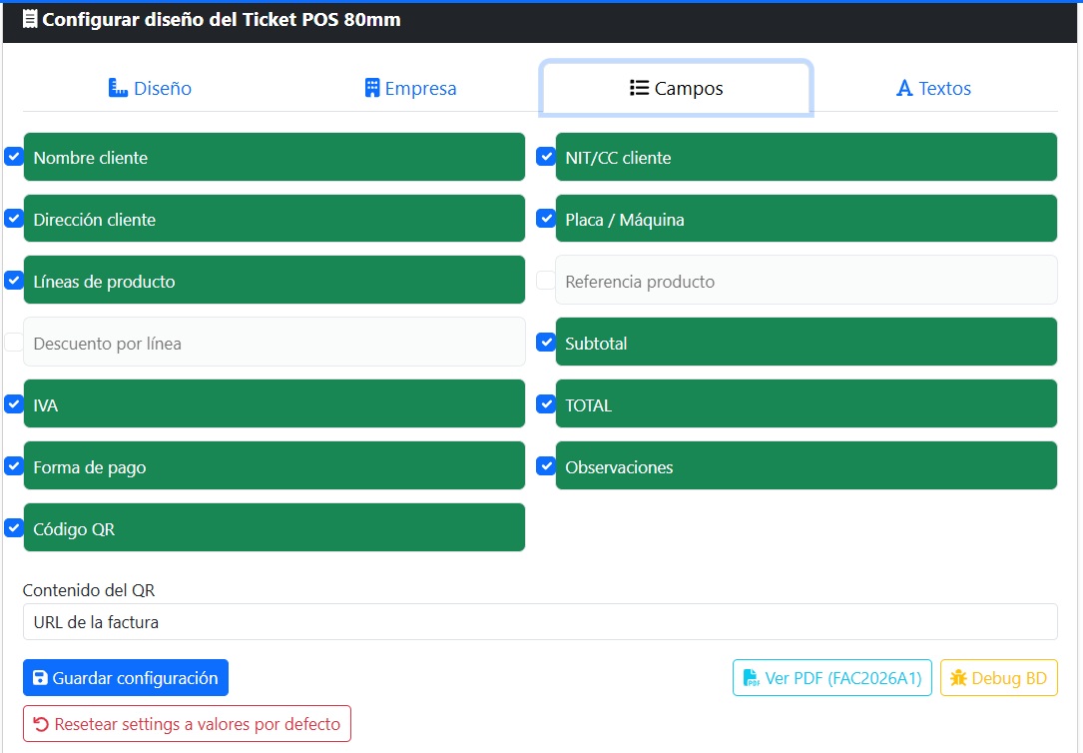Click the ruler icon beside Diseño
The width and height of the screenshot is (1083, 753).
tap(119, 88)
